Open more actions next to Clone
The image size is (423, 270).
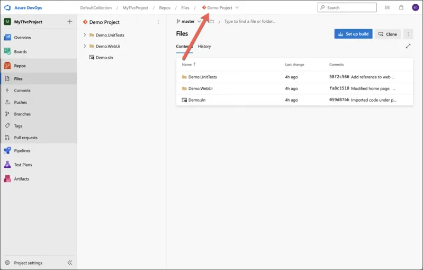408,34
